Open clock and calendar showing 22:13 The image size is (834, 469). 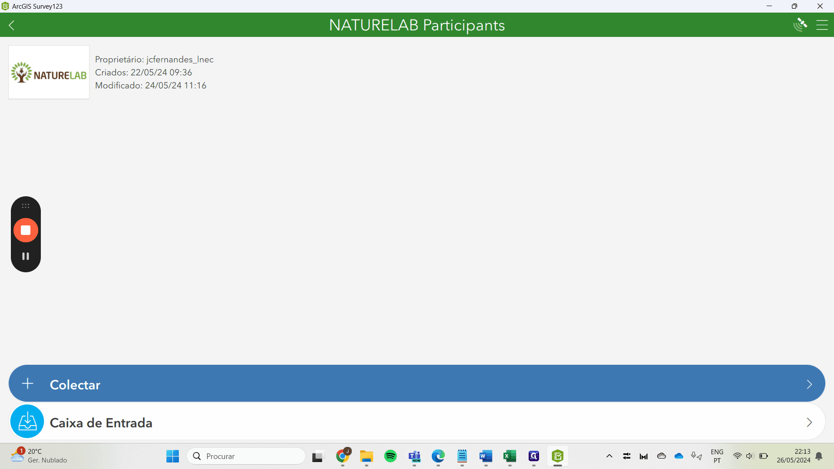794,456
